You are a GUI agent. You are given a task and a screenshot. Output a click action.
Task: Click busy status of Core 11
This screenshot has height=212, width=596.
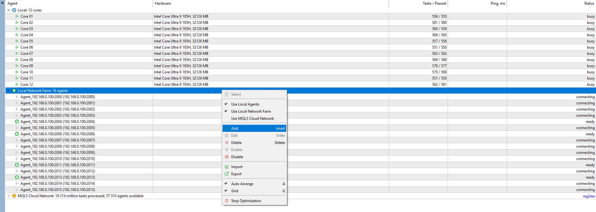pos(591,78)
